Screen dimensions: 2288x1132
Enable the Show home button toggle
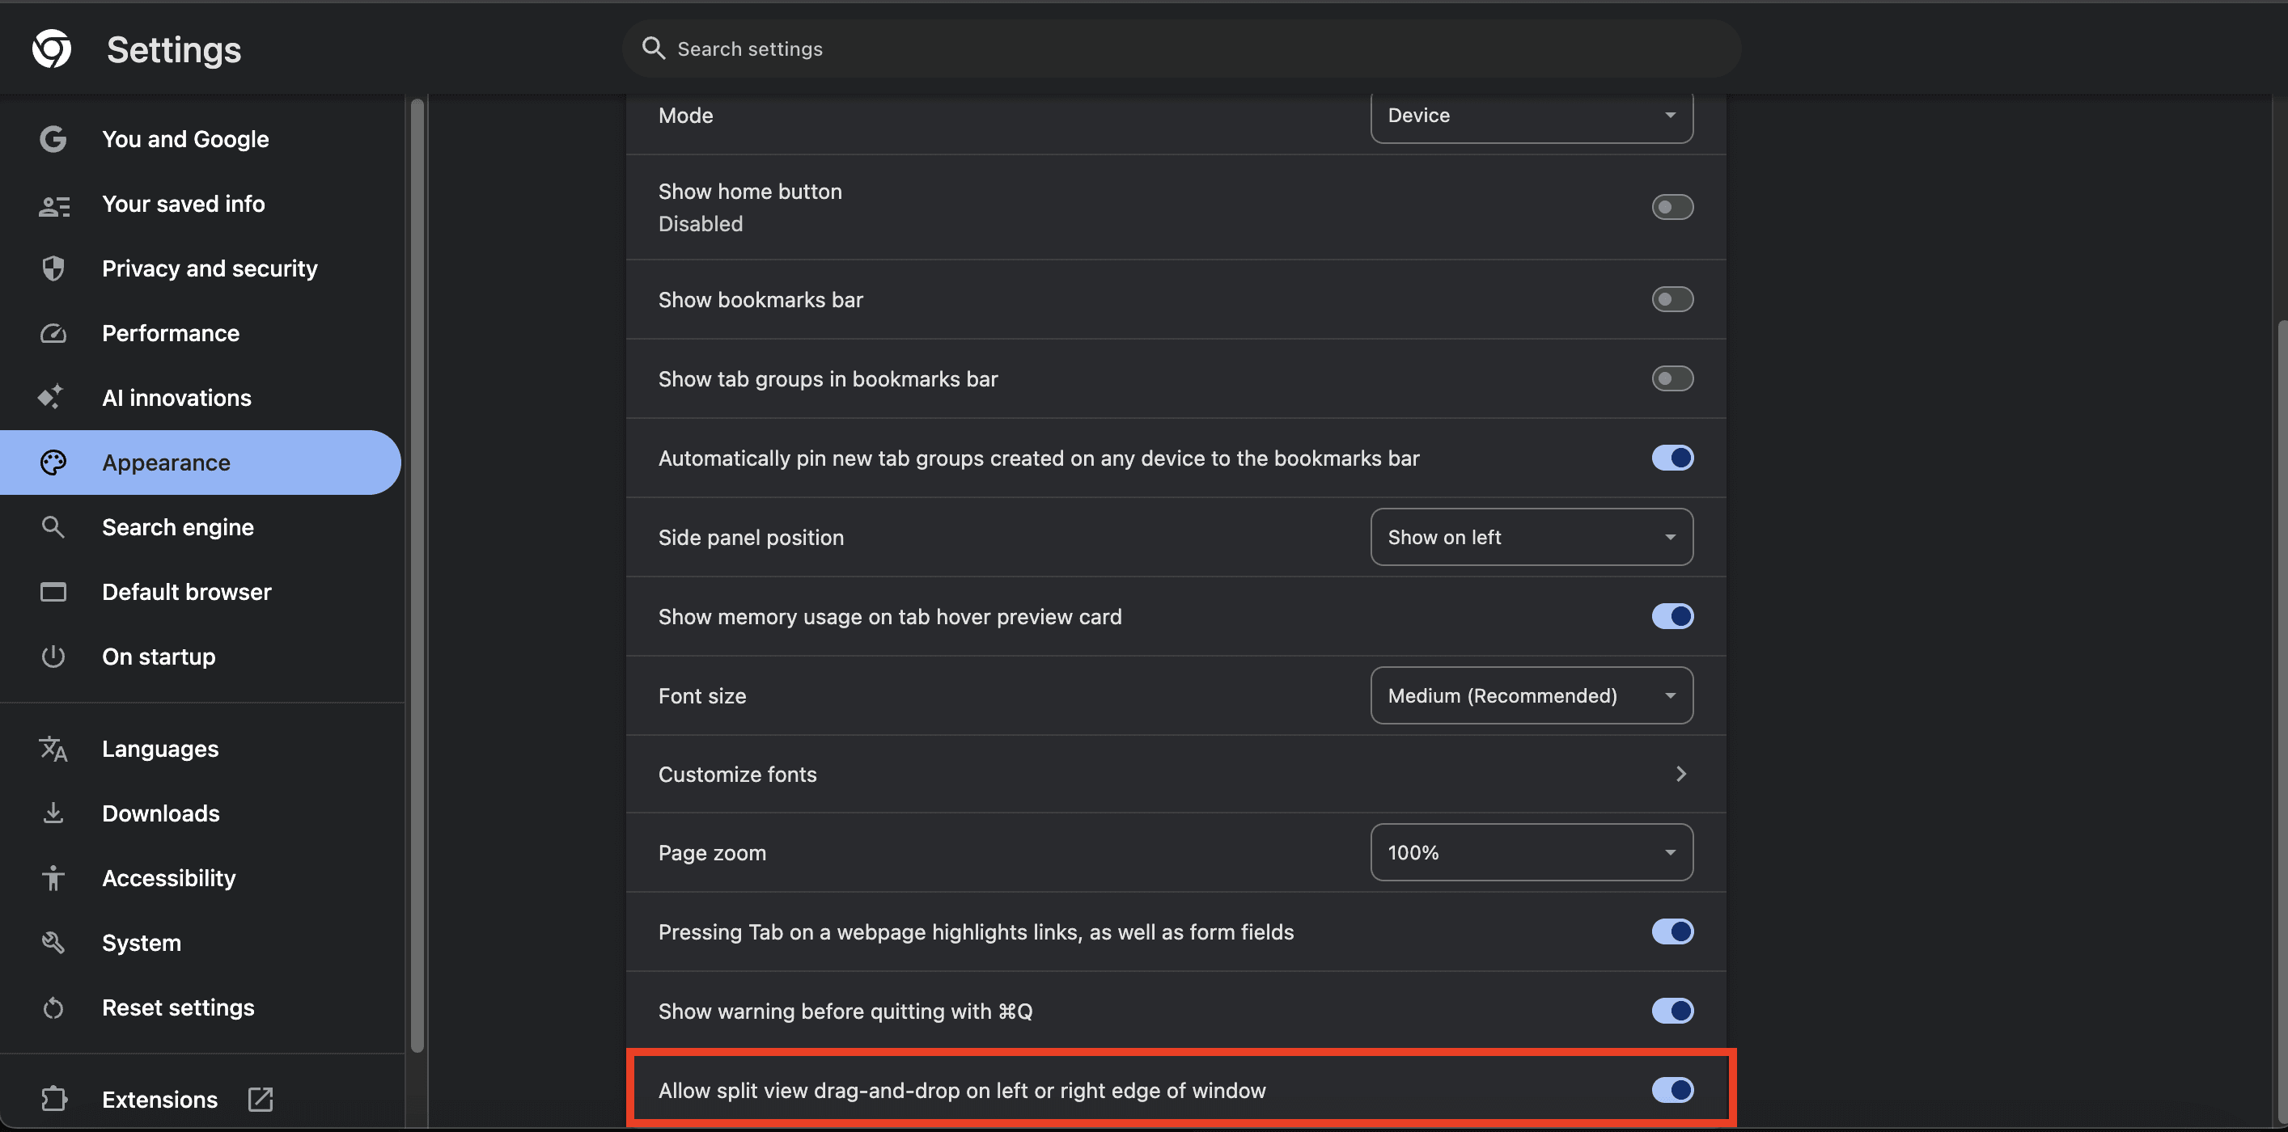(1672, 207)
